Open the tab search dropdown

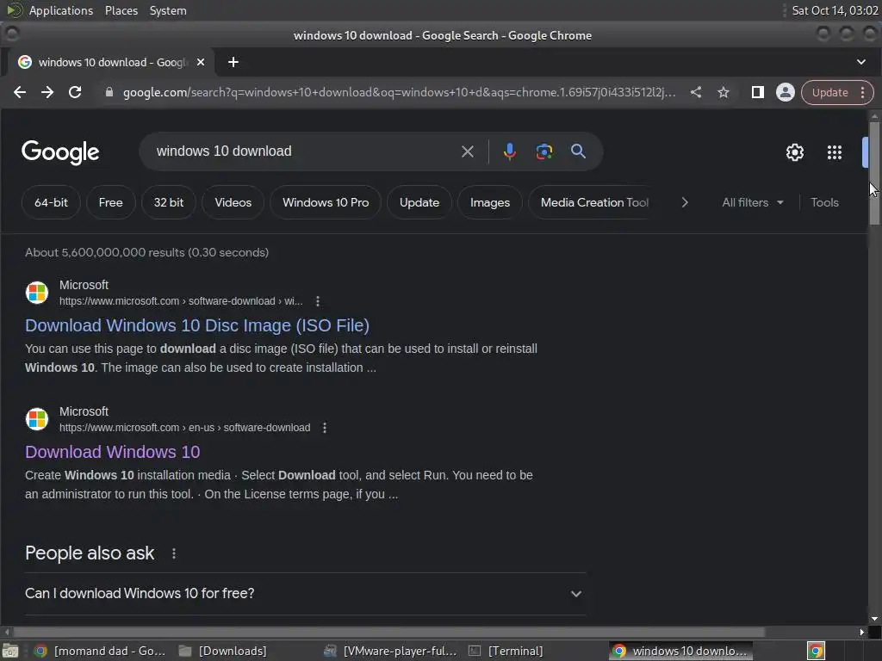pos(861,62)
